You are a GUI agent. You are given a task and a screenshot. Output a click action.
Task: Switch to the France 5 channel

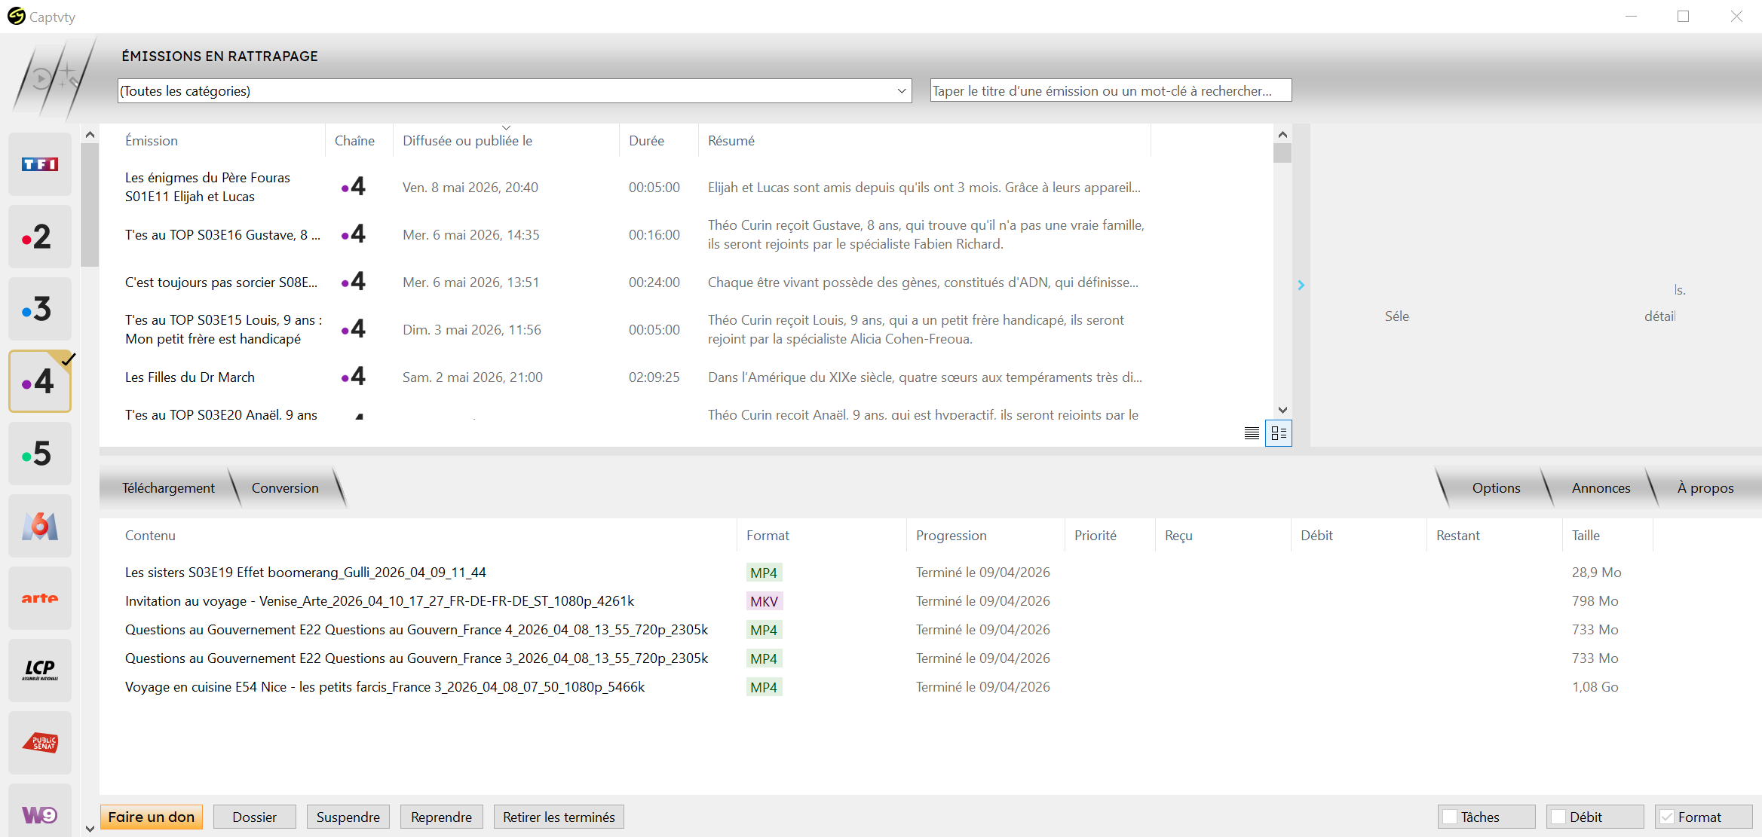tap(40, 454)
